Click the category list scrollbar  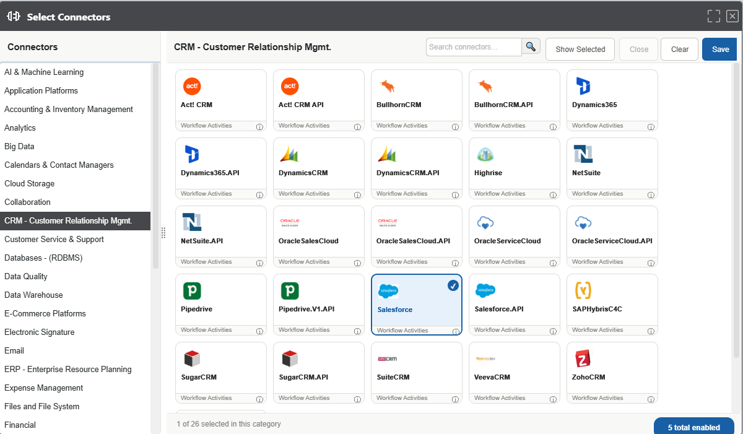[x=155, y=166]
